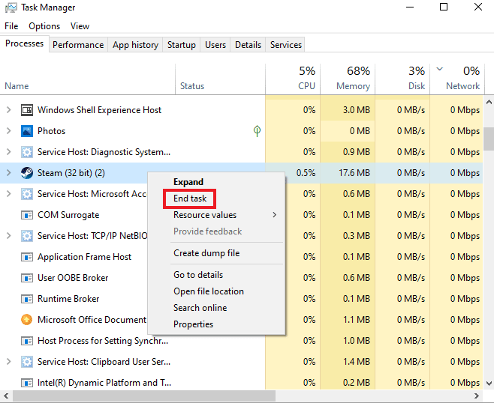Click the green leaf status icon for Photos
Image resolution: width=494 pixels, height=403 pixels.
click(x=257, y=131)
